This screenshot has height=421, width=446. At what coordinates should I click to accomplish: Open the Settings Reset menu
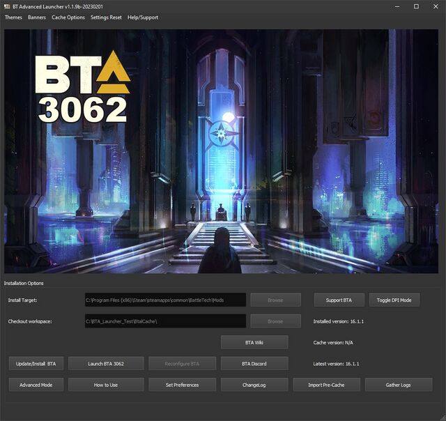106,17
